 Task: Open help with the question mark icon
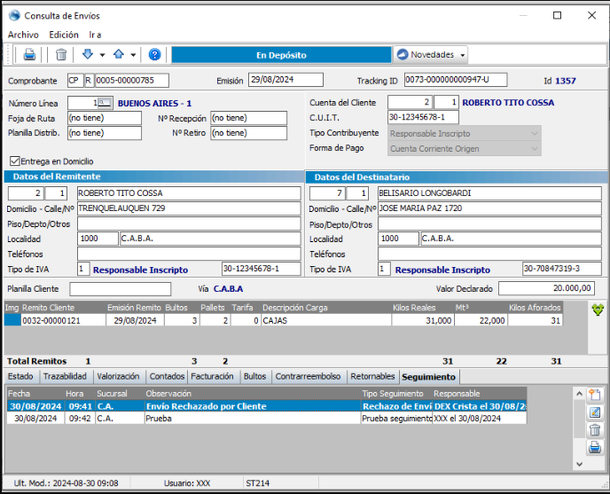pos(154,55)
